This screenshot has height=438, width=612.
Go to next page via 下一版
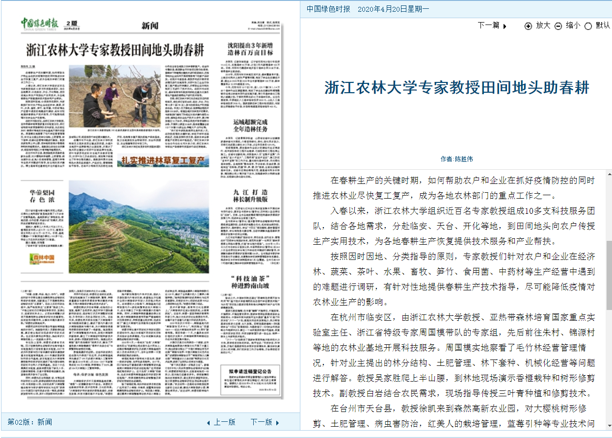[261, 422]
